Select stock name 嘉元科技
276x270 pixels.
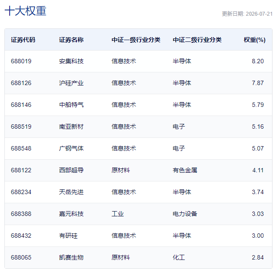(71, 214)
